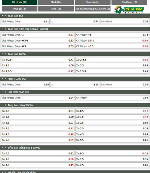Pick CA Aldosivi +1 at 0.72
Image resolution: width=150 pixels, height=173 pixels.
pyautogui.click(x=112, y=35)
